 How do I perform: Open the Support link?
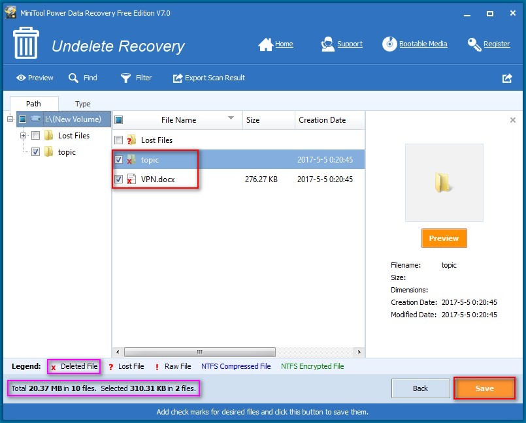point(350,44)
